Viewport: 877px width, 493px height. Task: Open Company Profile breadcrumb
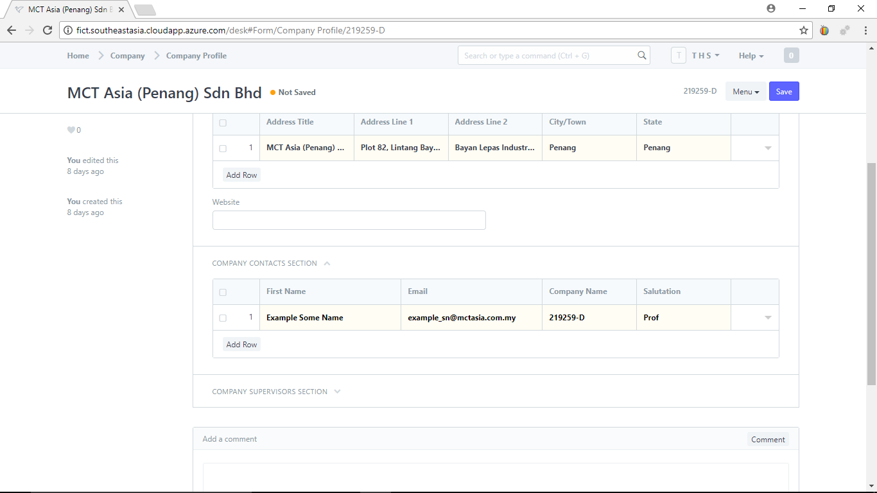(x=196, y=56)
